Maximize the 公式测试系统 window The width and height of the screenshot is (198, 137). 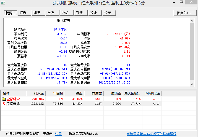[x=181, y=2]
